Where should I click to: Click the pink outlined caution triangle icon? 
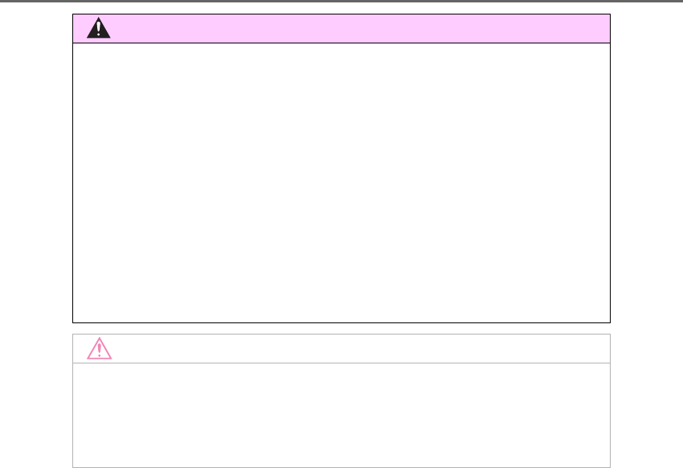tap(100, 348)
